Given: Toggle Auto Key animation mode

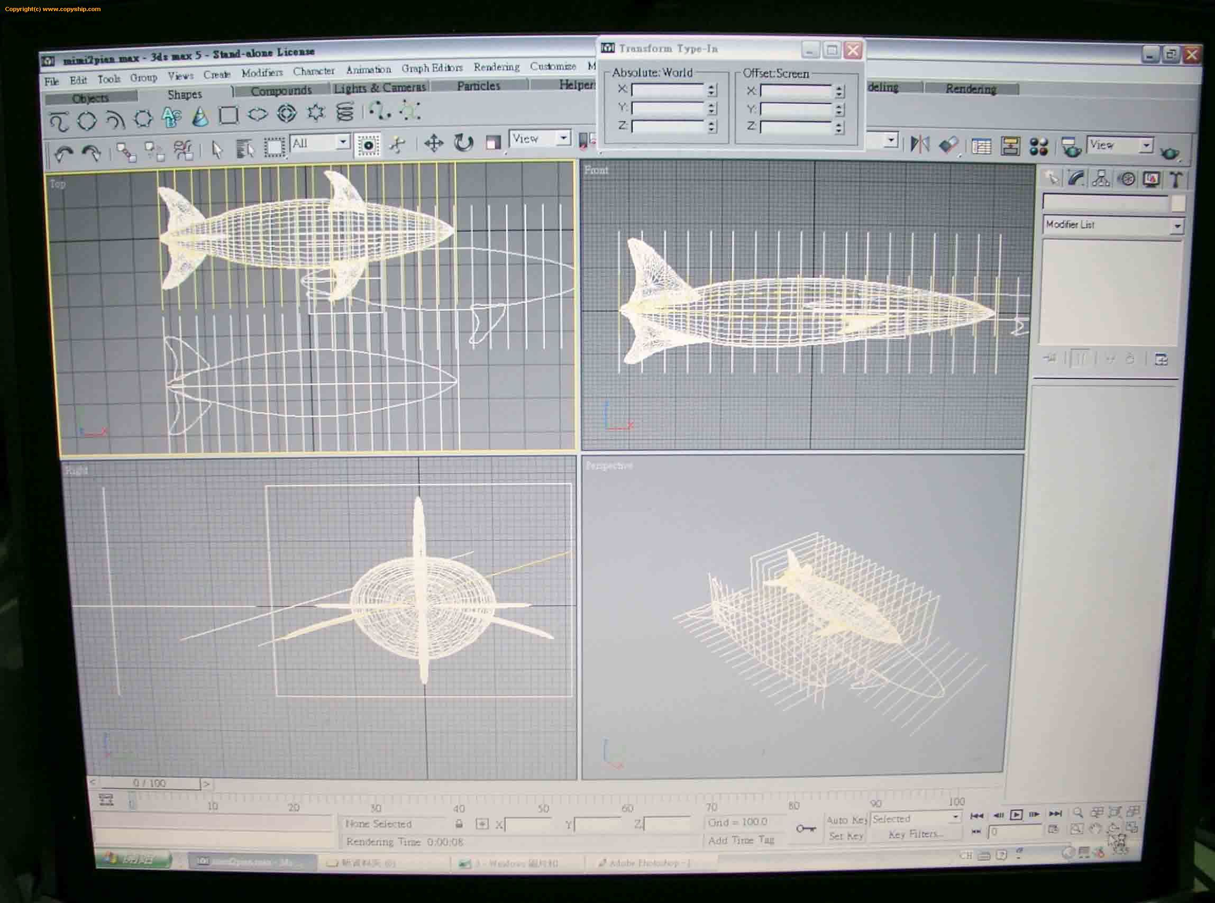Looking at the screenshot, I should [x=846, y=820].
